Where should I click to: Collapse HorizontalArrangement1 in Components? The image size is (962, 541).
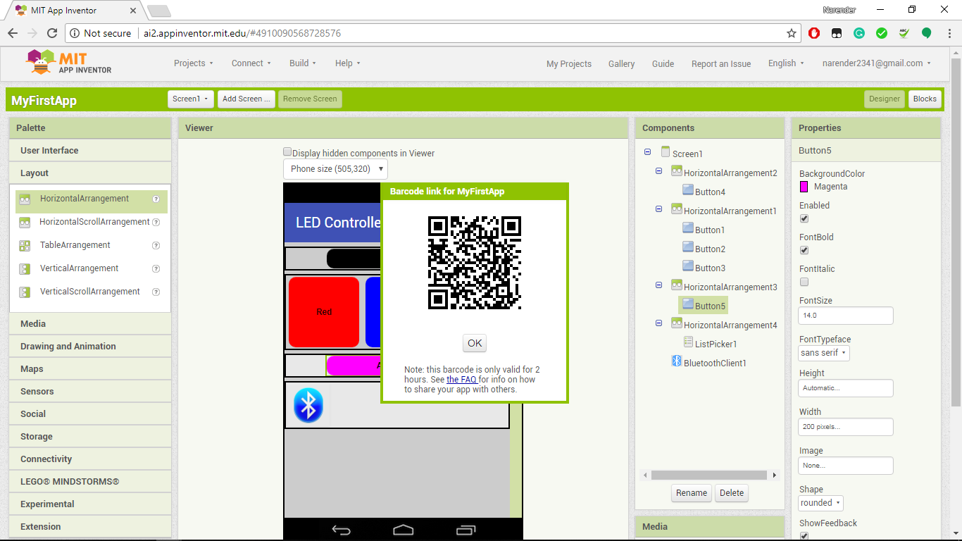659,209
